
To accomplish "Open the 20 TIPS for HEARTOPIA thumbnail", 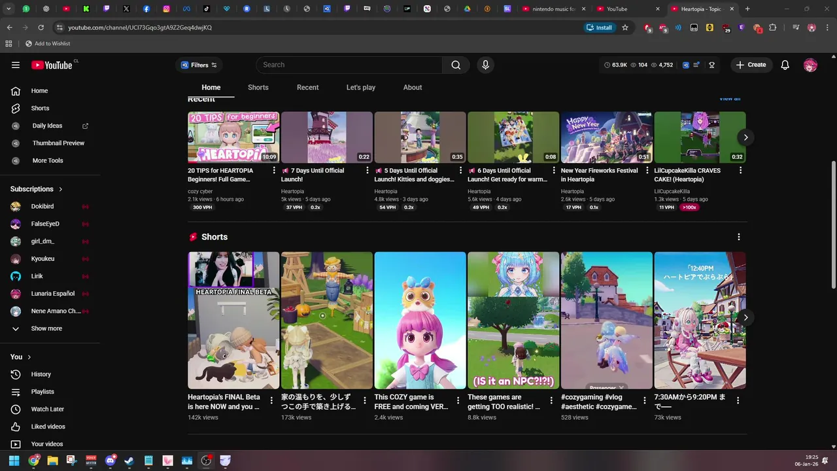I will [x=233, y=137].
